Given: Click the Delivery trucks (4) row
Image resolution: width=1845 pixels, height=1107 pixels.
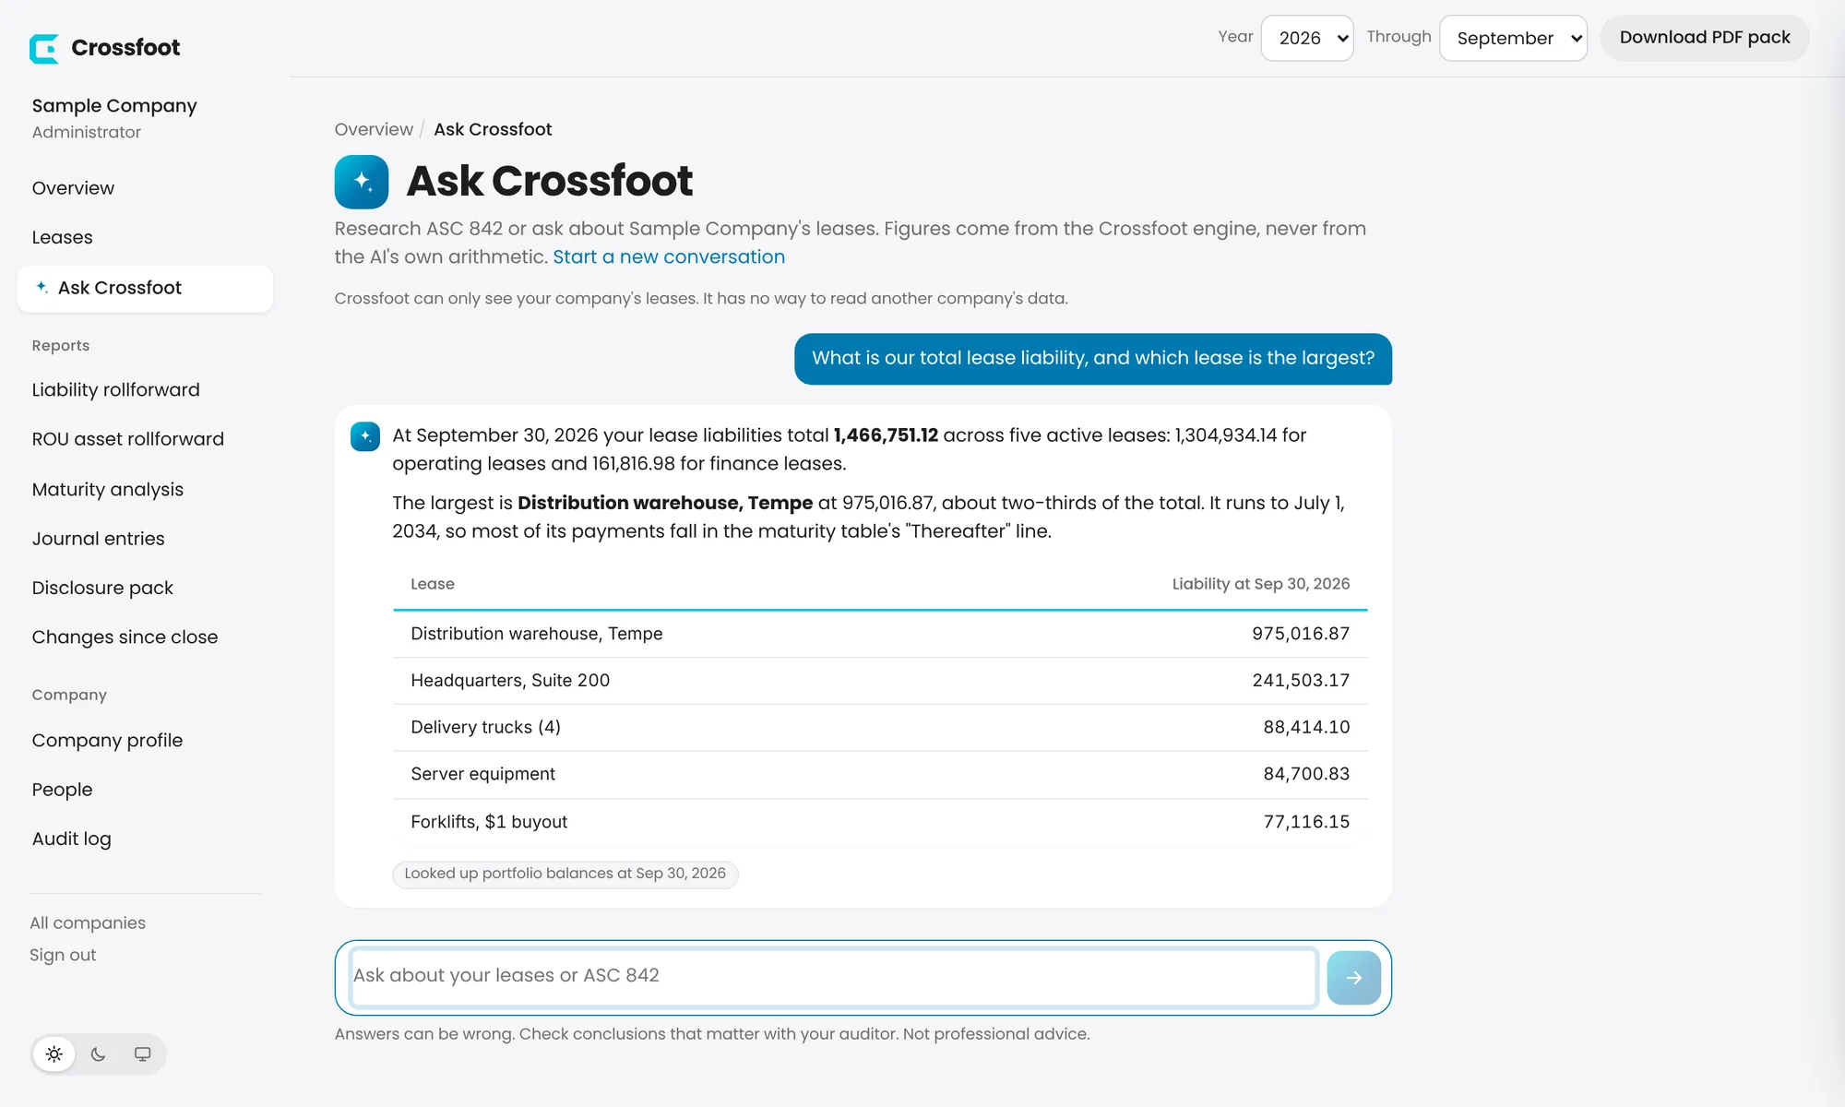Looking at the screenshot, I should [x=880, y=728].
